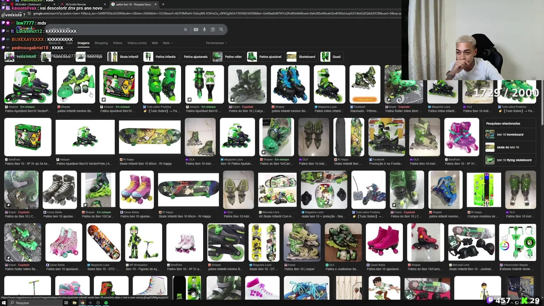
Task: Open the Shopping results tab
Action: pyautogui.click(x=101, y=43)
